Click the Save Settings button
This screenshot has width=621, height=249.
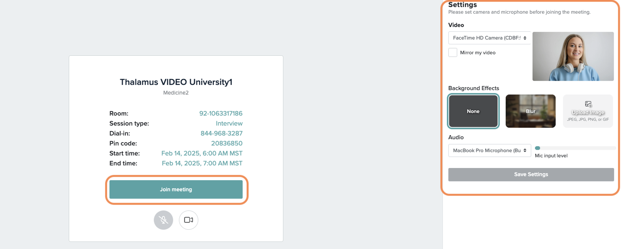(x=531, y=174)
